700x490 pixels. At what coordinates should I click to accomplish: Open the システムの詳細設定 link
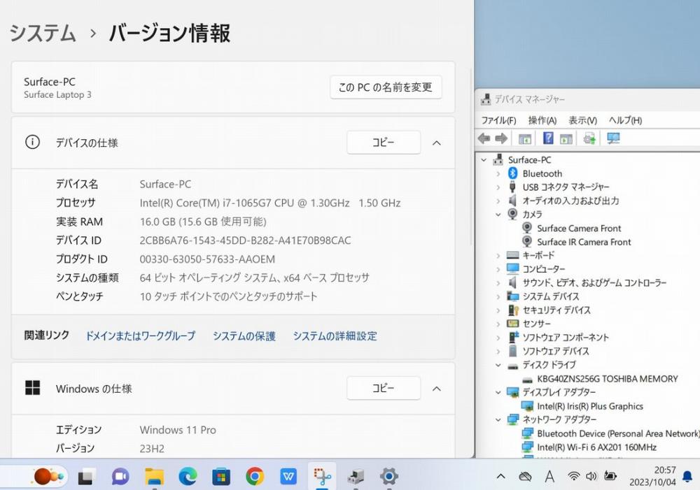[335, 336]
